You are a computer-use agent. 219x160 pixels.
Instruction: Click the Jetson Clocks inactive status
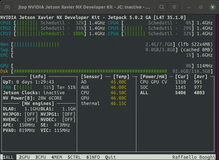tap(34, 93)
